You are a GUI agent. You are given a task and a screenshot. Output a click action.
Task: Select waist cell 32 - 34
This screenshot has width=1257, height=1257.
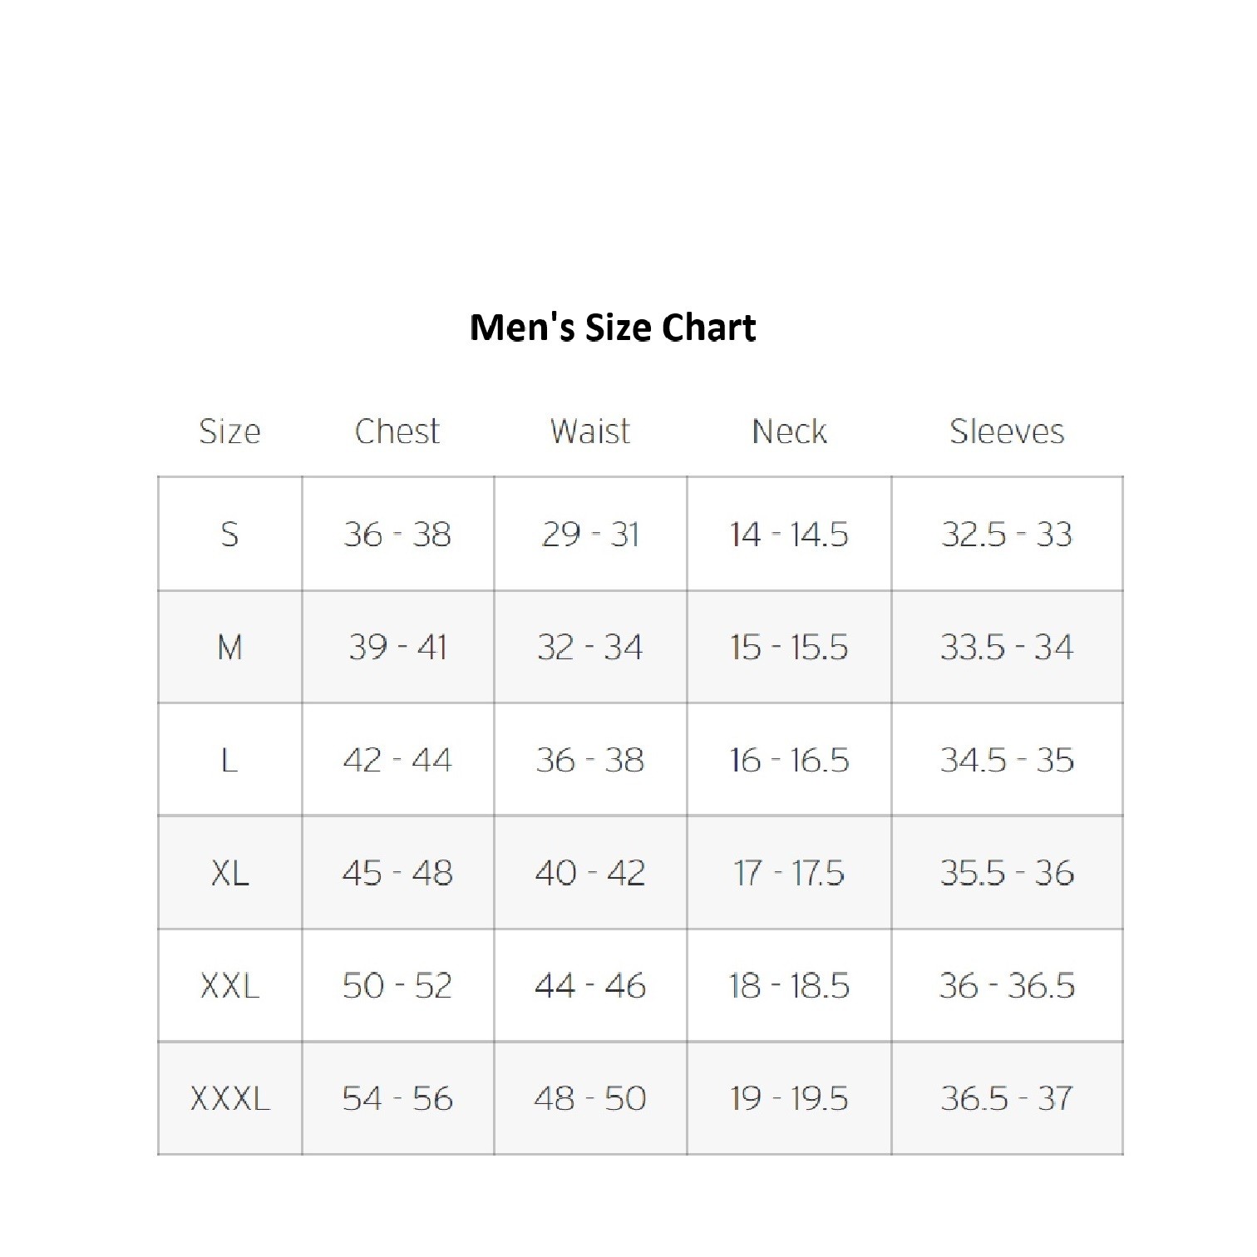(x=590, y=647)
